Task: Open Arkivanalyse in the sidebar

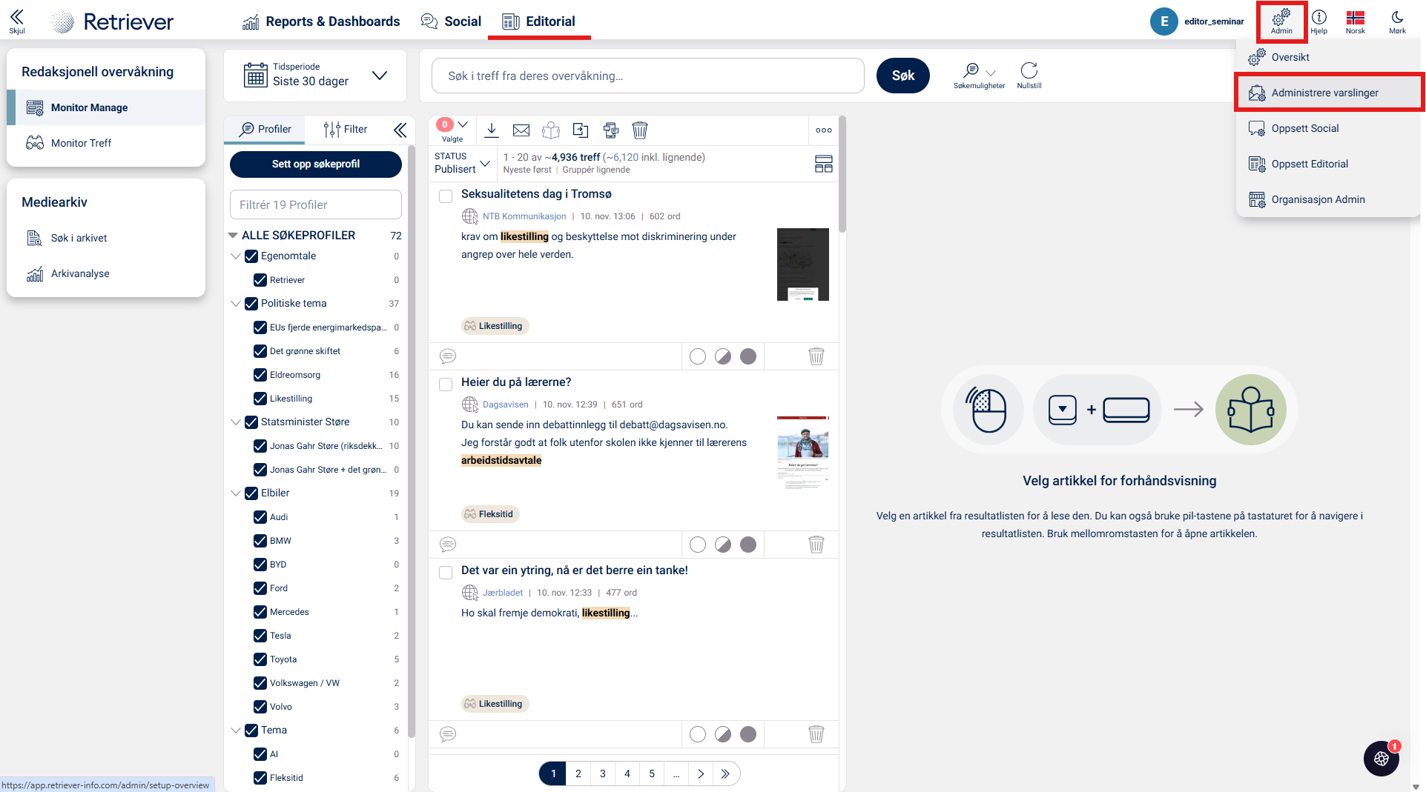Action: click(106, 273)
